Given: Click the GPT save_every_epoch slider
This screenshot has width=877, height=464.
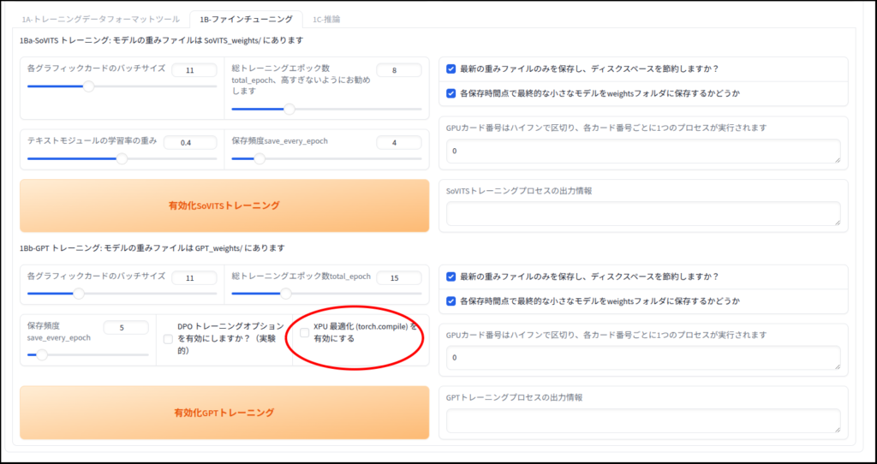Looking at the screenshot, I should (87, 354).
